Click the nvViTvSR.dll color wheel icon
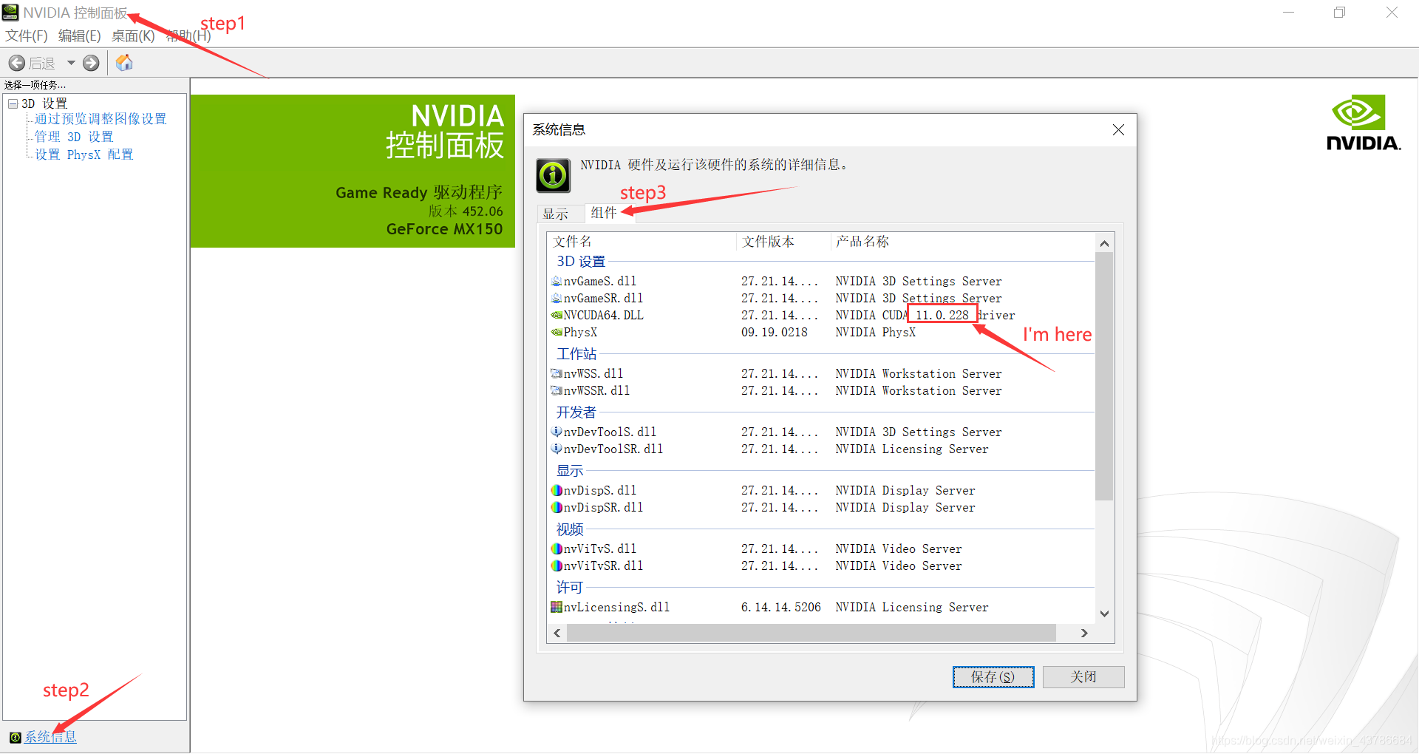 click(x=557, y=565)
